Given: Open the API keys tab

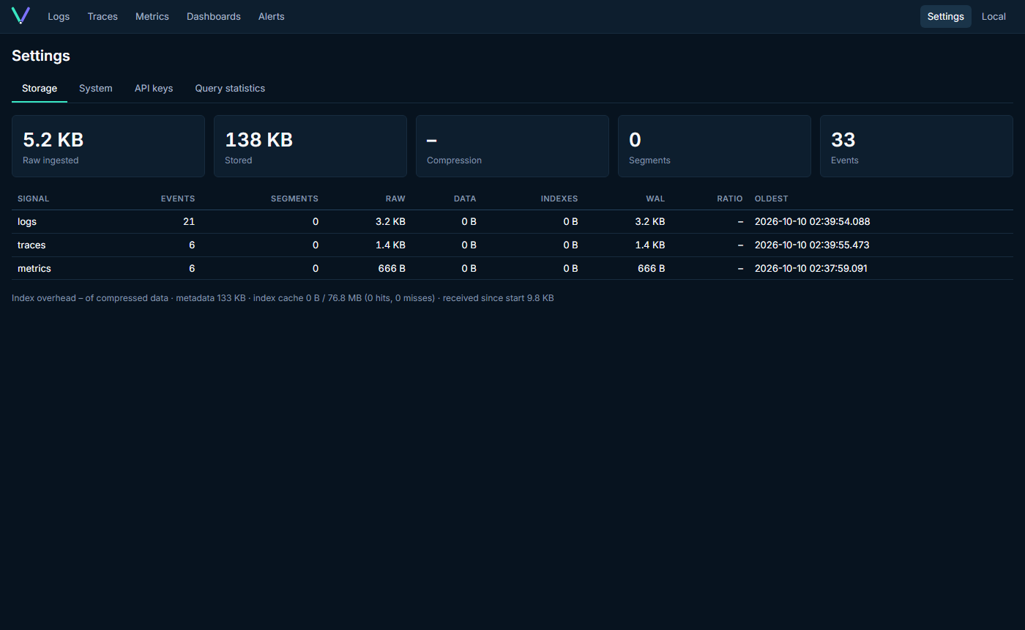Looking at the screenshot, I should pos(154,88).
